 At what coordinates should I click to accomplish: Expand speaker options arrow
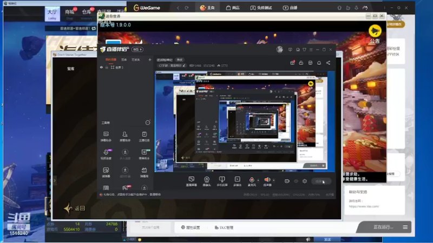[274, 180]
